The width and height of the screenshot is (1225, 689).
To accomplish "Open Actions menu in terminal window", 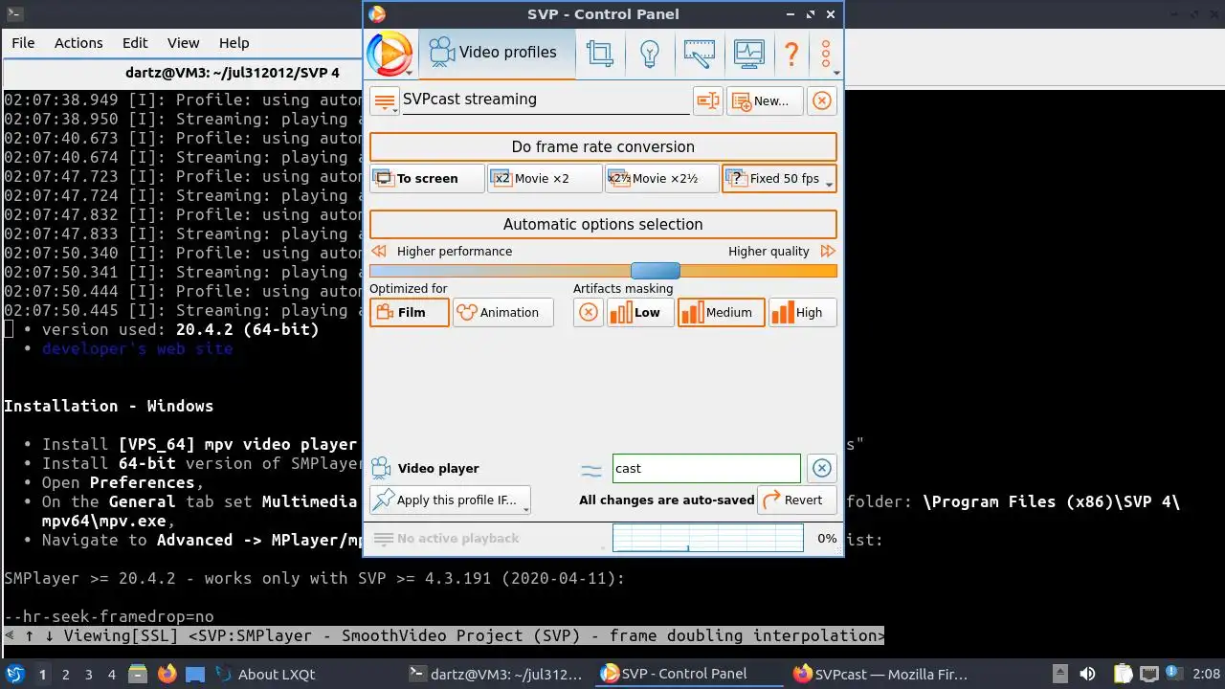I will pyautogui.click(x=78, y=43).
